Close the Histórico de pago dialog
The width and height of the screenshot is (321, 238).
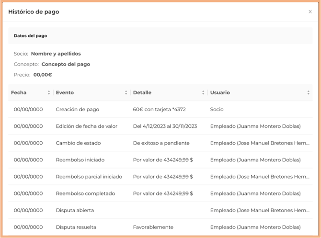click(x=310, y=12)
